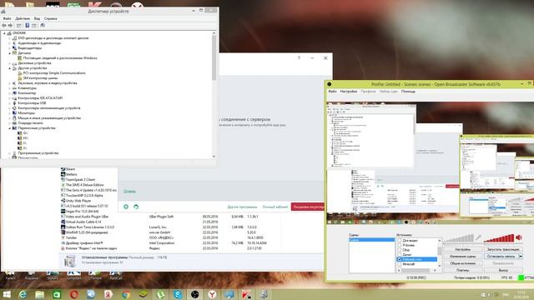Toggle the 'Донат' source checkbox
The width and height of the screenshot is (534, 300).
click(400, 255)
